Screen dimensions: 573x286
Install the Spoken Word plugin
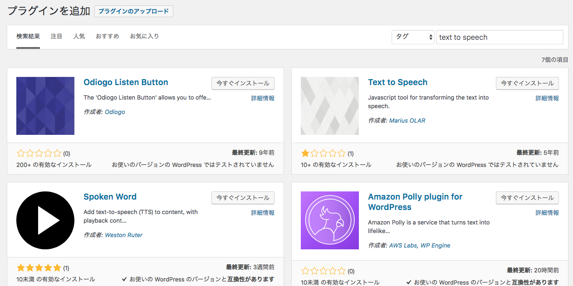(x=243, y=198)
